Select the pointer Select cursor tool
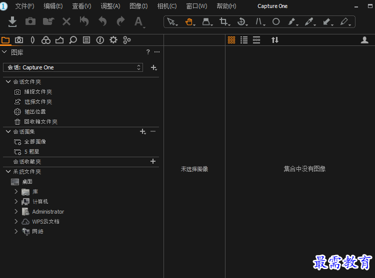The image size is (375, 278). [172, 22]
